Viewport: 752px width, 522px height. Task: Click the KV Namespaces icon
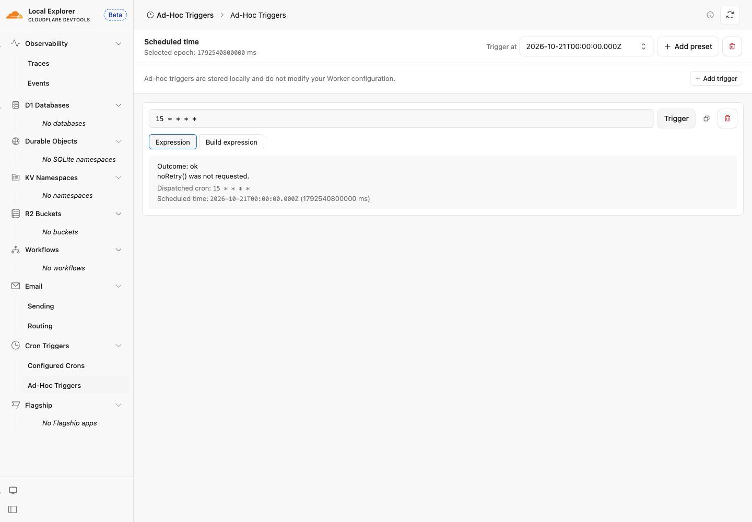(x=16, y=177)
